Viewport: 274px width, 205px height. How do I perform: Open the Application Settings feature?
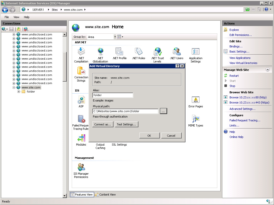(x=196, y=55)
